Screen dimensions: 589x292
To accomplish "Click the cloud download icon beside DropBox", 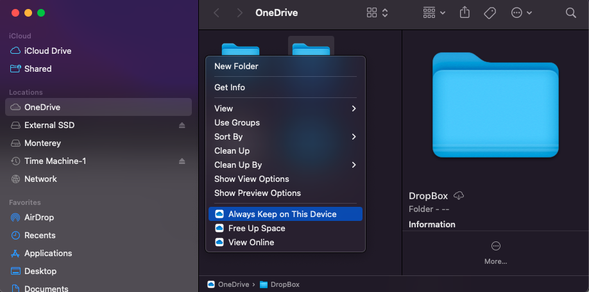I will point(459,195).
